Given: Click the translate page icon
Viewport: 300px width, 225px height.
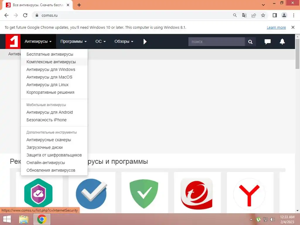Looking at the screenshot, I should coord(244,15).
